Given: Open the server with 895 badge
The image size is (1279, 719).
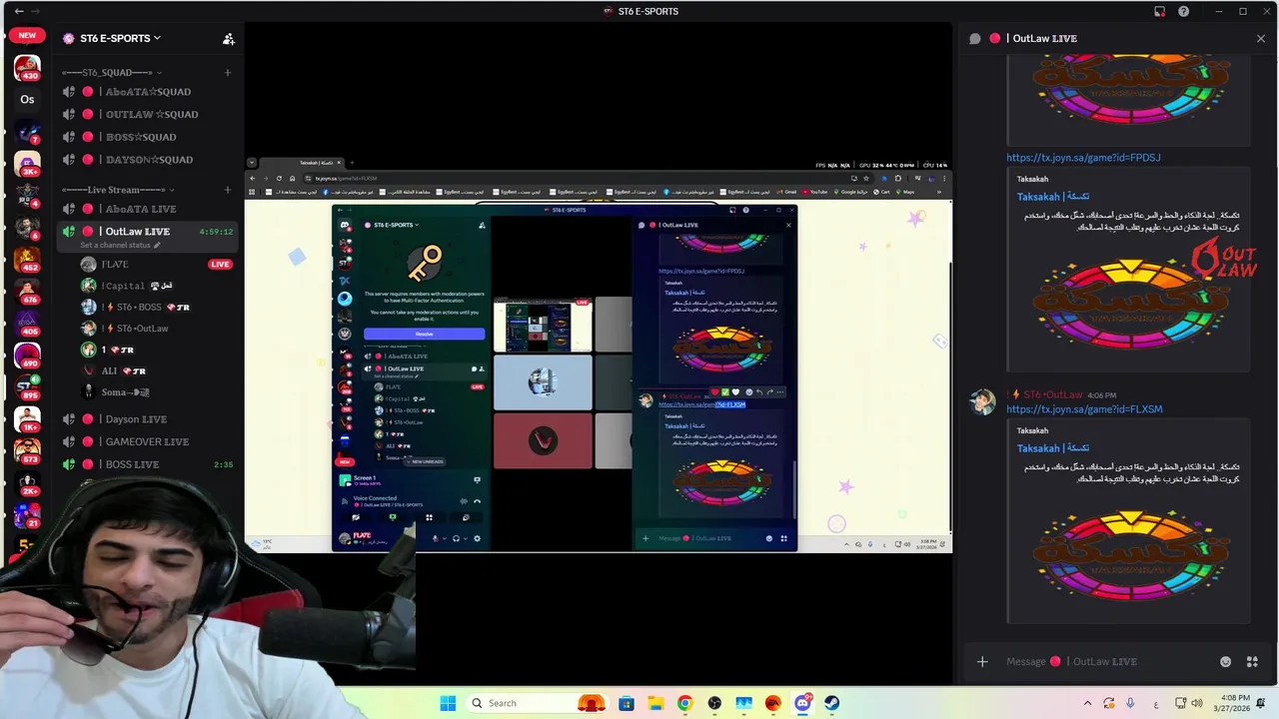Looking at the screenshot, I should [27, 387].
